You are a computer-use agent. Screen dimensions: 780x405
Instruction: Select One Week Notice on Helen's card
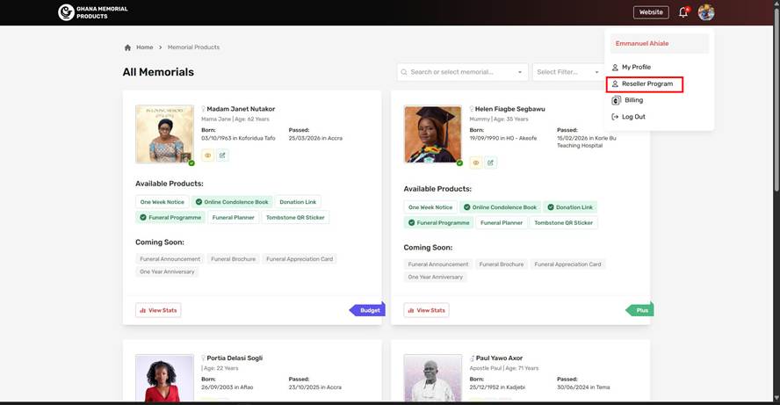(430, 207)
